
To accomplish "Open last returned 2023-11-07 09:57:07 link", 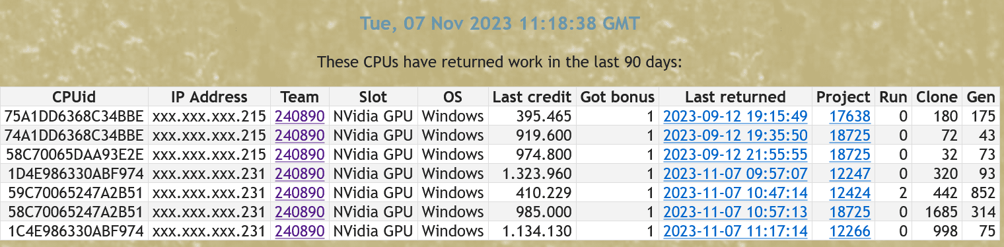I will coord(735,174).
